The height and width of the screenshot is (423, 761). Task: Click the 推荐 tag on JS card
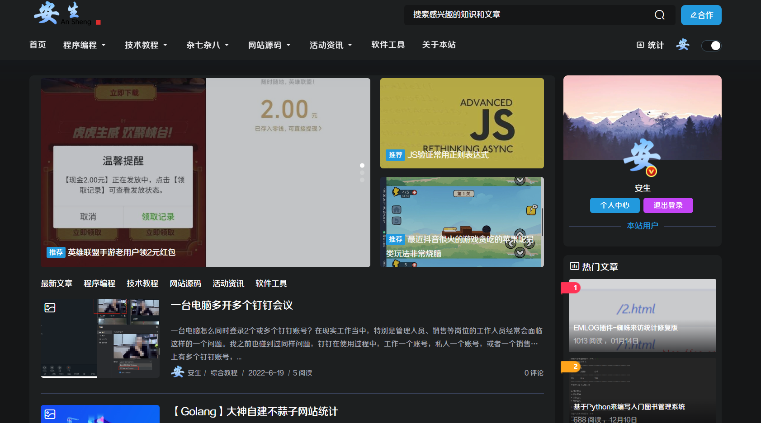(396, 155)
